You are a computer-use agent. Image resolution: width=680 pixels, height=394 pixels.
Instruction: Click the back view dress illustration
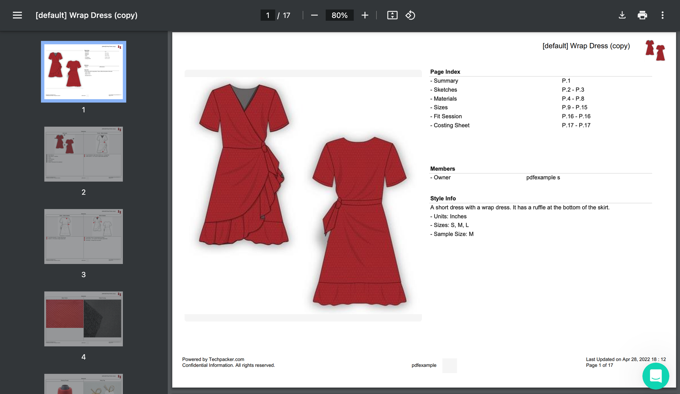coord(359,221)
